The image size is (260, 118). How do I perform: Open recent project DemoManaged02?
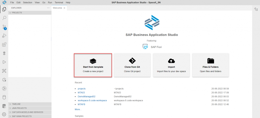coord(87,96)
